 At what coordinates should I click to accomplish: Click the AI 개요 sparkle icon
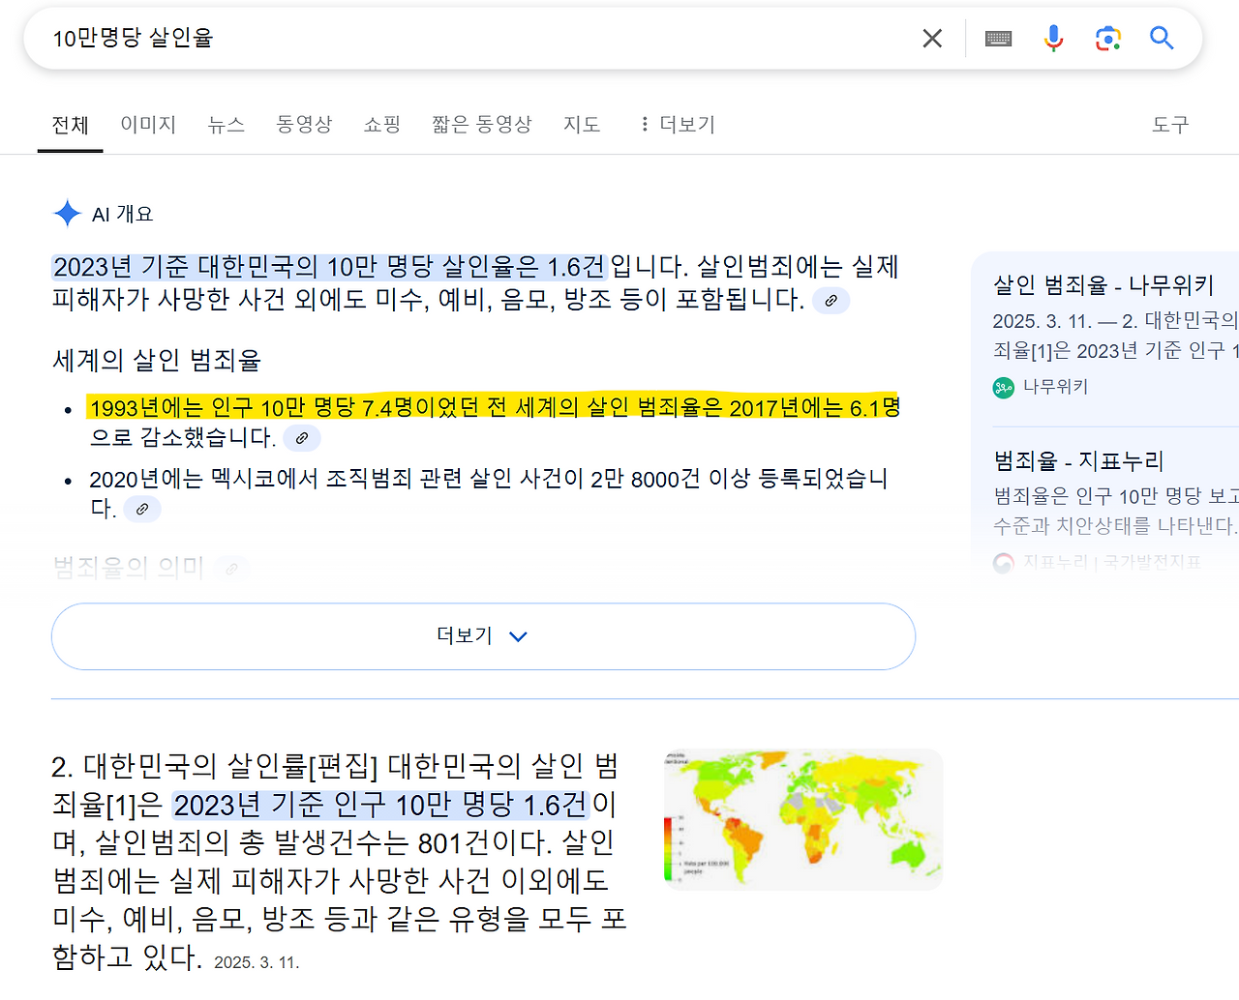tap(67, 214)
